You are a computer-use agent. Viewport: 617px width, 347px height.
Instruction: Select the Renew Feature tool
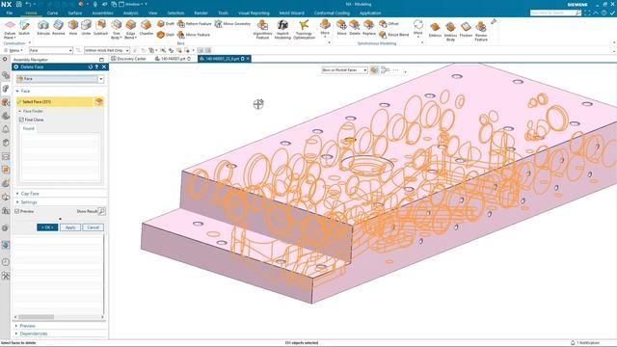click(x=481, y=31)
